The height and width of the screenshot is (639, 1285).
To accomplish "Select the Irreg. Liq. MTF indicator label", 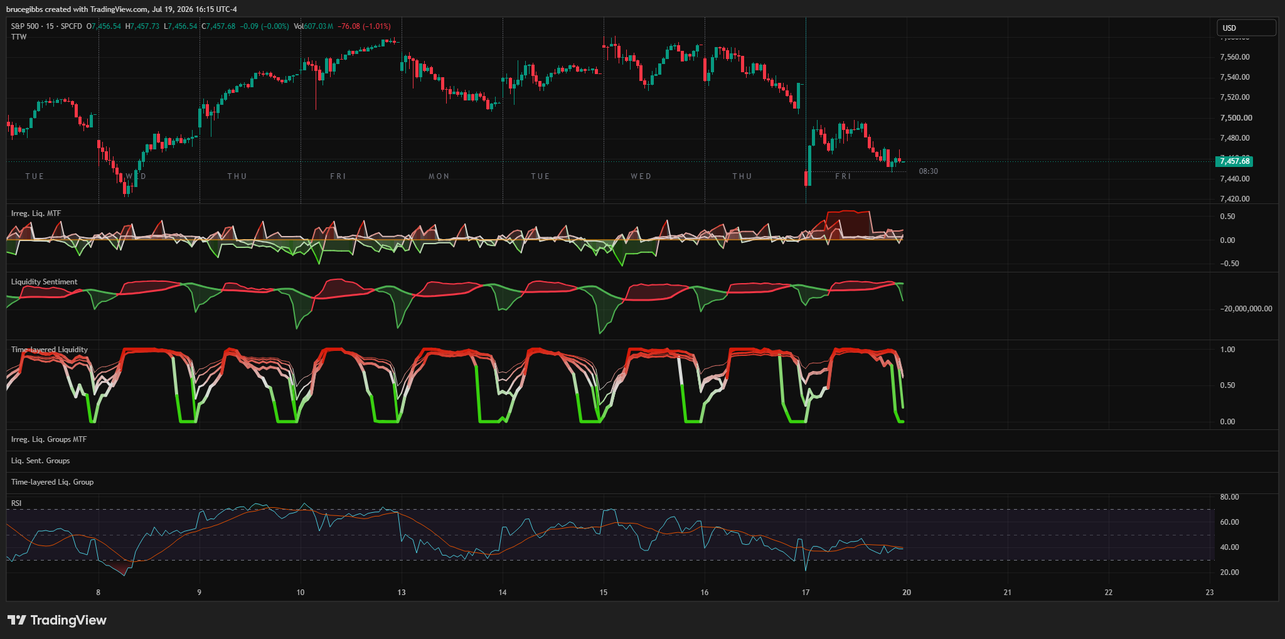I will coord(36,213).
